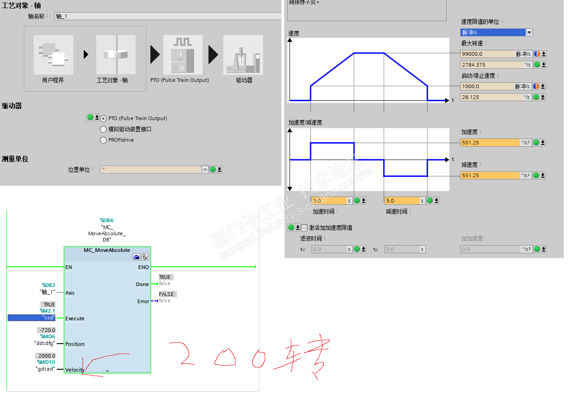
Task: Click 最大转速 field with 99000.0
Action: (x=496, y=54)
